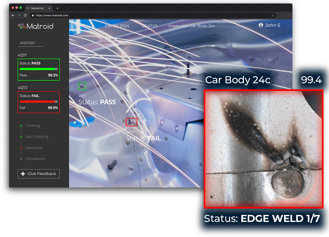329x237 pixels.
Task: Click the Status: EDGE WELD 1/7 label
Action: (x=262, y=219)
